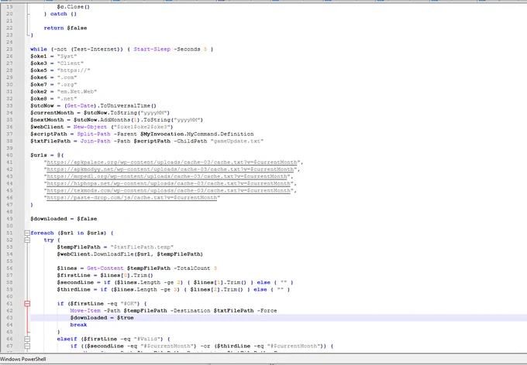Collapse the try block fold marker on line 52
Image resolution: width=527 pixels, height=365 pixels.
click(x=27, y=240)
